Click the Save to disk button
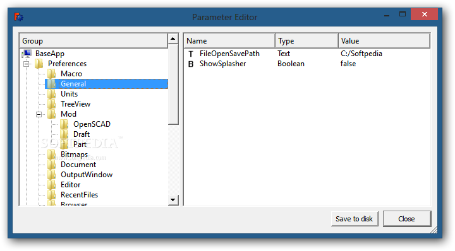 (355, 219)
